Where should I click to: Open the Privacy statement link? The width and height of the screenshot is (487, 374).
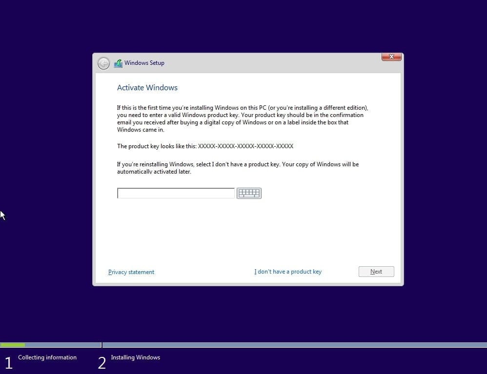(131, 272)
